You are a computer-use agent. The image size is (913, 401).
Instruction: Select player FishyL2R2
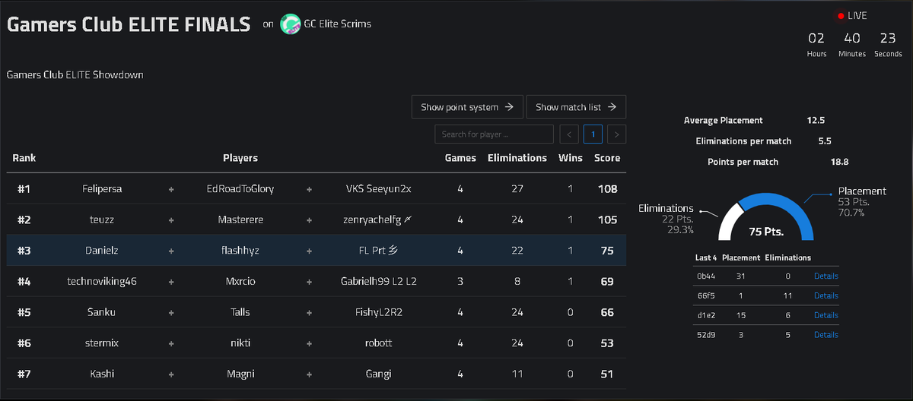(x=379, y=312)
